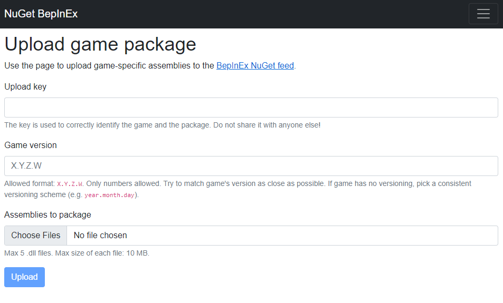Click the 'Use the page to upload' paragraph

tap(106, 66)
